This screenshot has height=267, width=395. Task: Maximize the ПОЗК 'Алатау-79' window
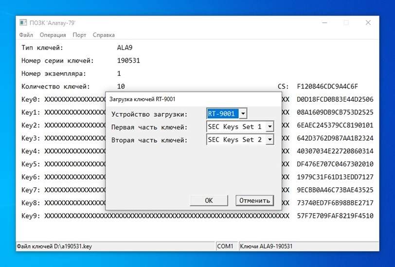346,22
